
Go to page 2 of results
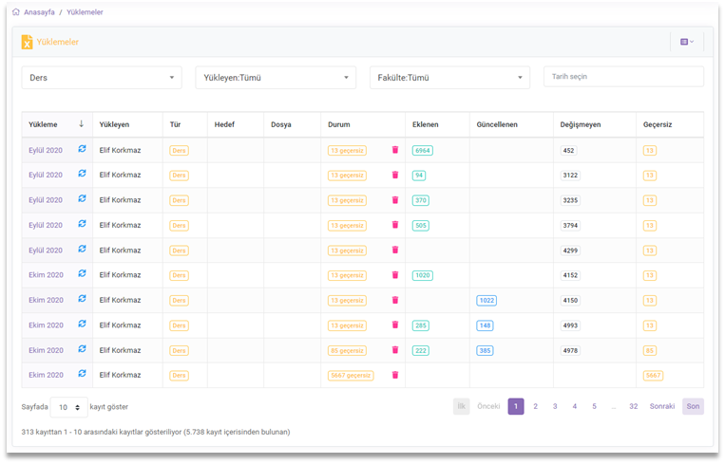pos(535,406)
